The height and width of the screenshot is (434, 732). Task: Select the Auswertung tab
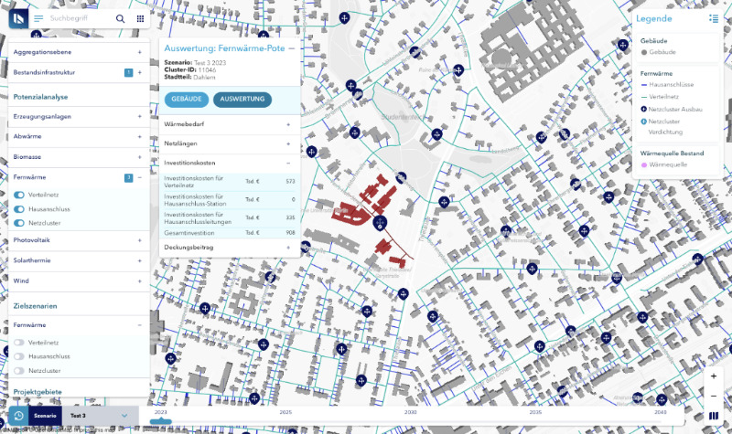pos(242,99)
